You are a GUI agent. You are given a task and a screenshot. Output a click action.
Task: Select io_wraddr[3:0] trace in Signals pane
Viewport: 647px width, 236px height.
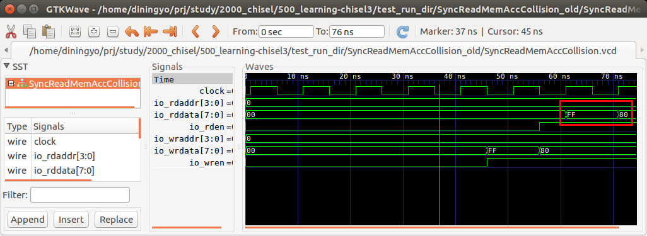pos(192,139)
